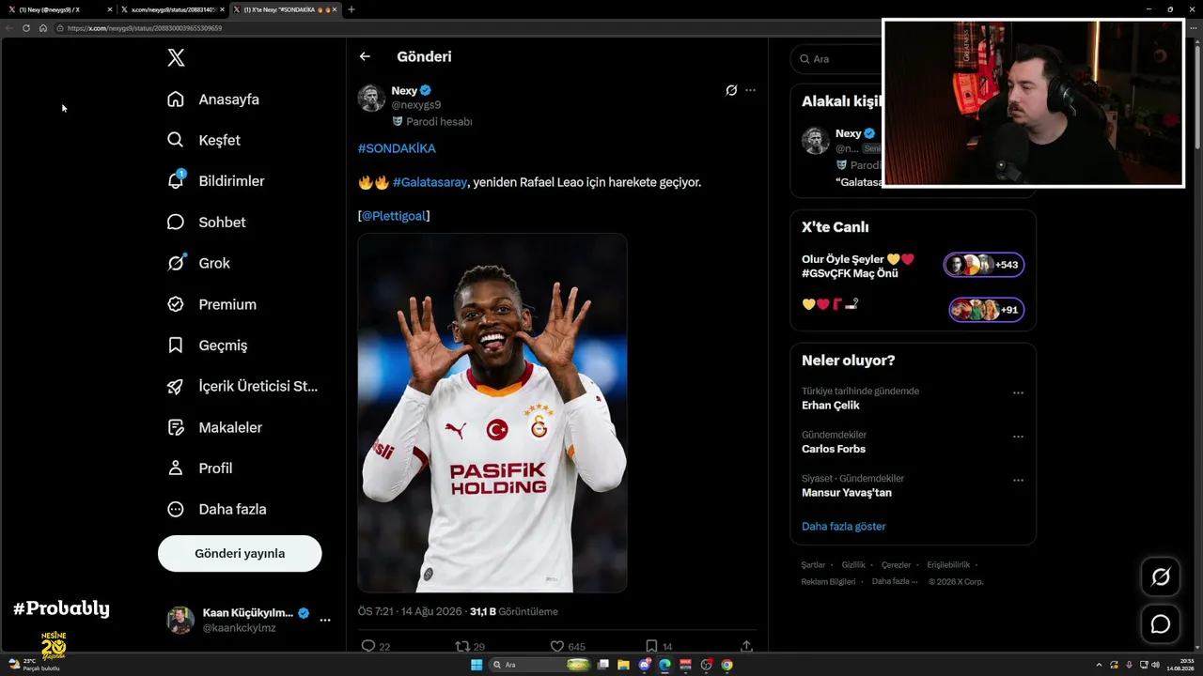Join Olur Öyle Şeyler live with +543
The width and height of the screenshot is (1203, 676).
(x=984, y=265)
